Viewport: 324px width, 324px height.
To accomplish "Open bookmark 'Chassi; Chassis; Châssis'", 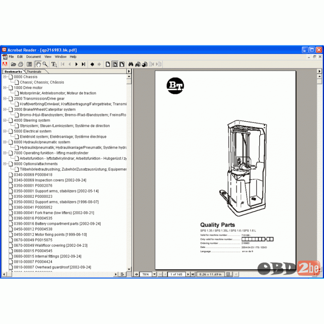I will coord(42,82).
